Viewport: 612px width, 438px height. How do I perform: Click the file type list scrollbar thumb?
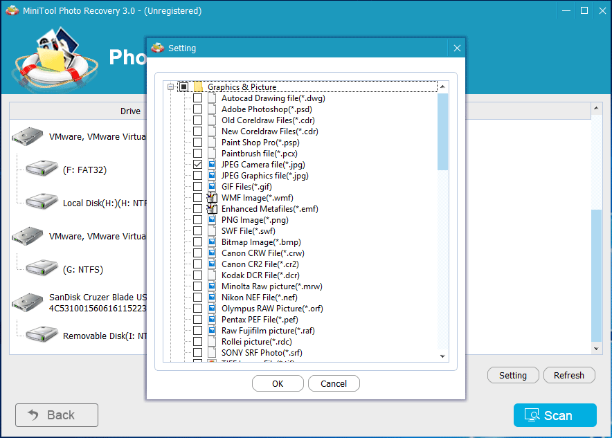pos(442,131)
